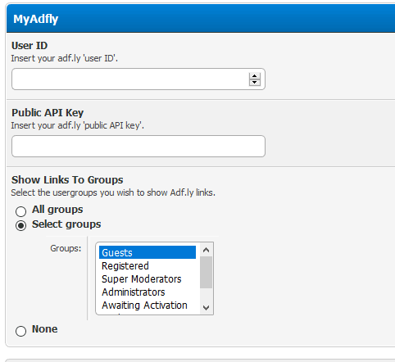
Task: Decrease User ID with the down stepper arrow
Action: click(x=255, y=82)
